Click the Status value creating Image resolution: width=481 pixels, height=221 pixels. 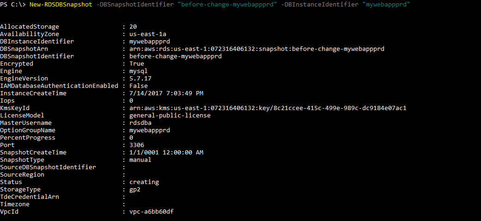point(144,182)
